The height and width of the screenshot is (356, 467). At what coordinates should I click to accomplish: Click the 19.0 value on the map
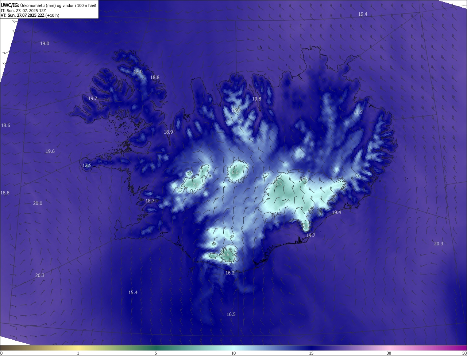(x=45, y=44)
